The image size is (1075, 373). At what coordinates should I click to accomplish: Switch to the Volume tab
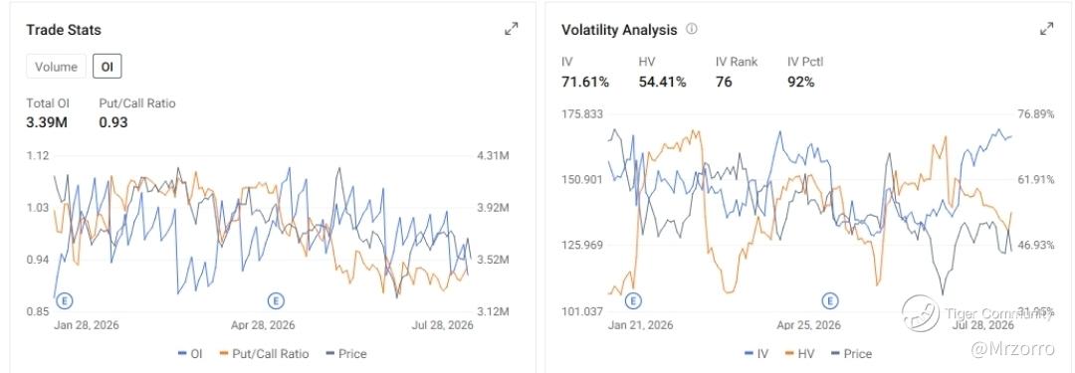click(x=56, y=67)
